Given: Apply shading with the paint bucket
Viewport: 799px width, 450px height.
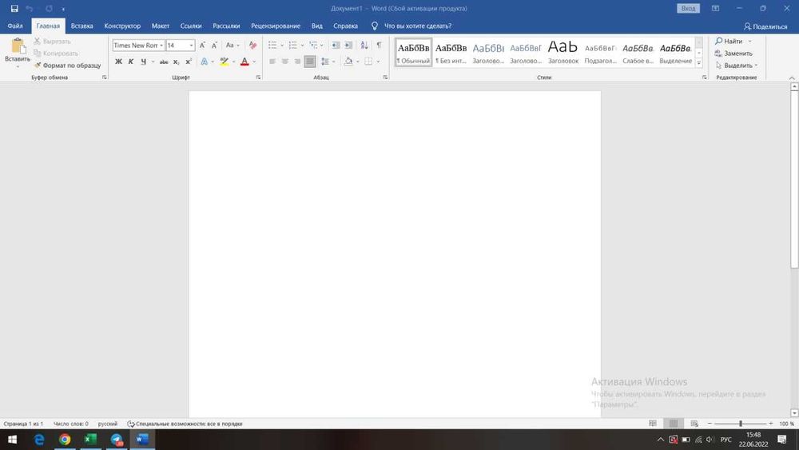Looking at the screenshot, I should point(348,62).
